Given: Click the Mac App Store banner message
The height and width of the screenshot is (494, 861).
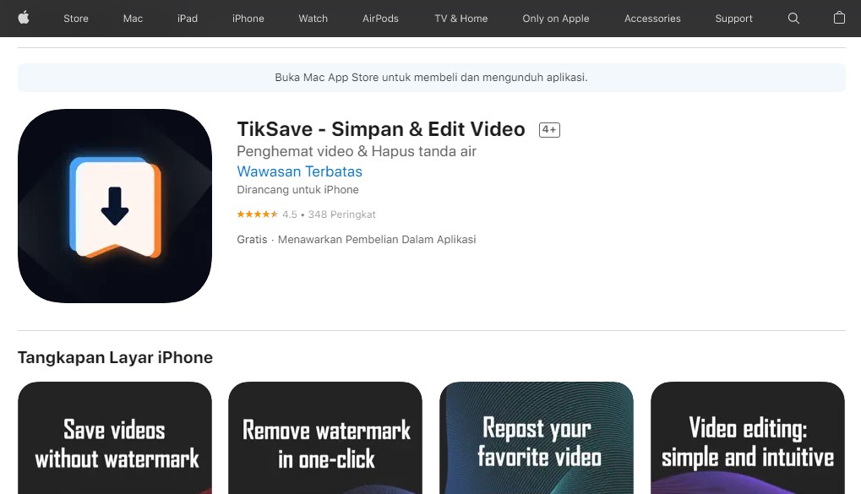Looking at the screenshot, I should pos(431,78).
